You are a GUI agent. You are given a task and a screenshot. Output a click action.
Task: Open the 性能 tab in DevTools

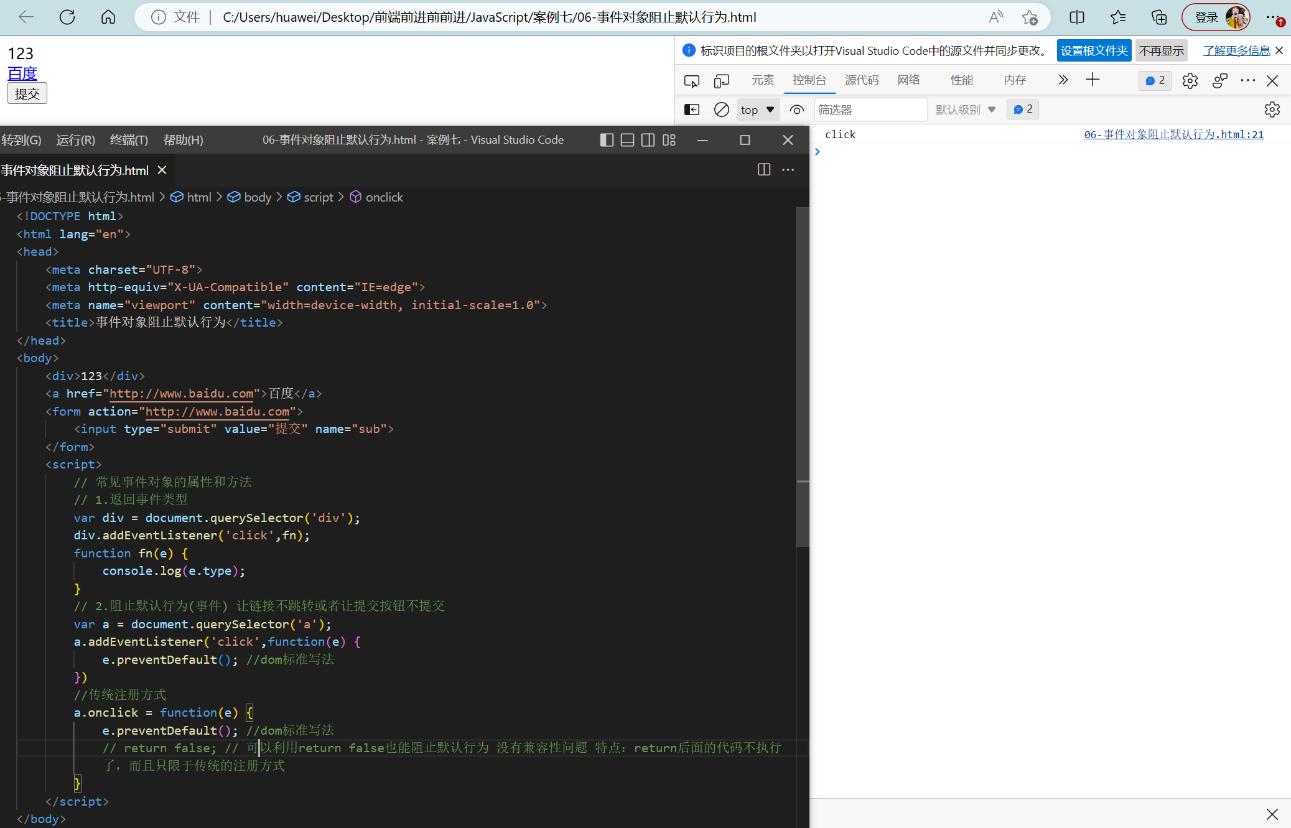point(962,80)
